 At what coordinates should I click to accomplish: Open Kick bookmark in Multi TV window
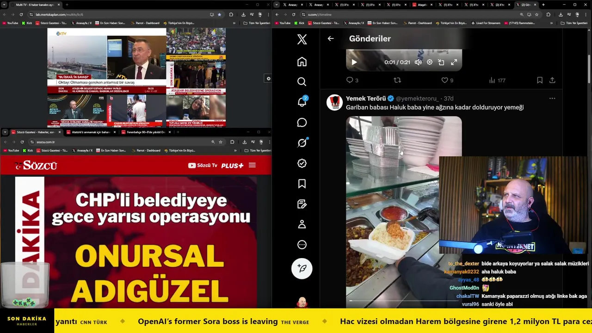[27, 23]
